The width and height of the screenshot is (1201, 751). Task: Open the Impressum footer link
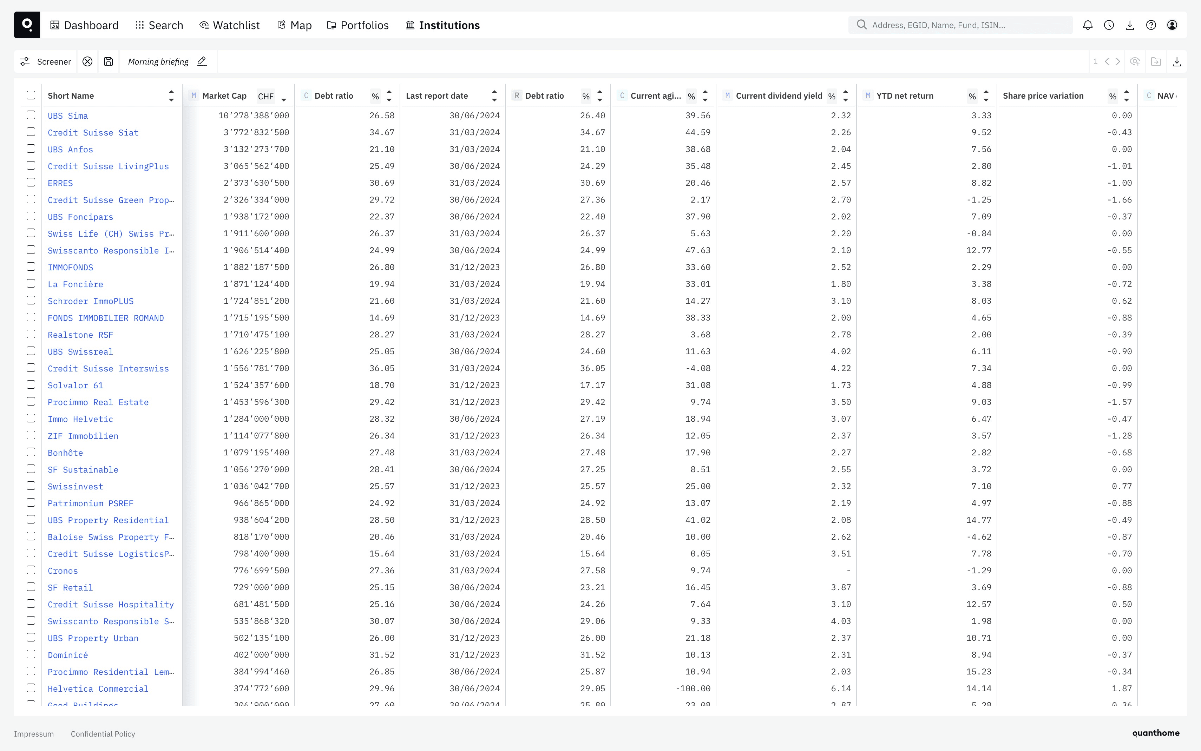[x=34, y=733]
